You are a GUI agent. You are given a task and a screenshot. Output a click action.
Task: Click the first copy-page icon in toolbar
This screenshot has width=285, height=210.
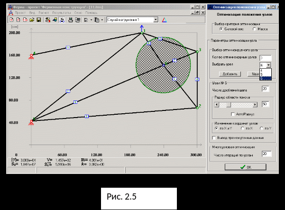click(86, 20)
